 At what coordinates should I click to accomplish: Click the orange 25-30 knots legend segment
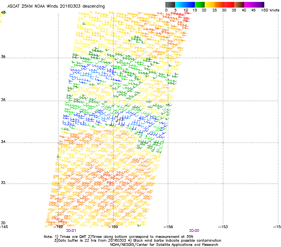219,5
